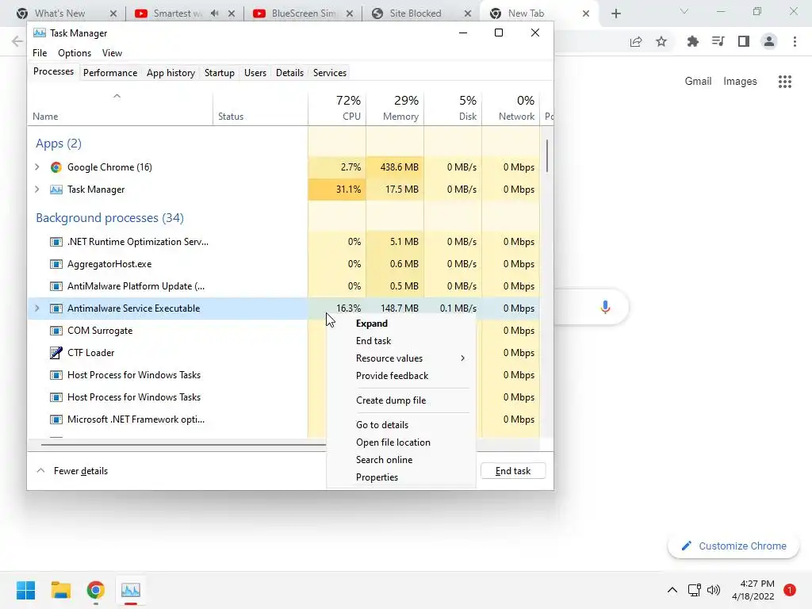Sort by Memory column header

[x=395, y=108]
